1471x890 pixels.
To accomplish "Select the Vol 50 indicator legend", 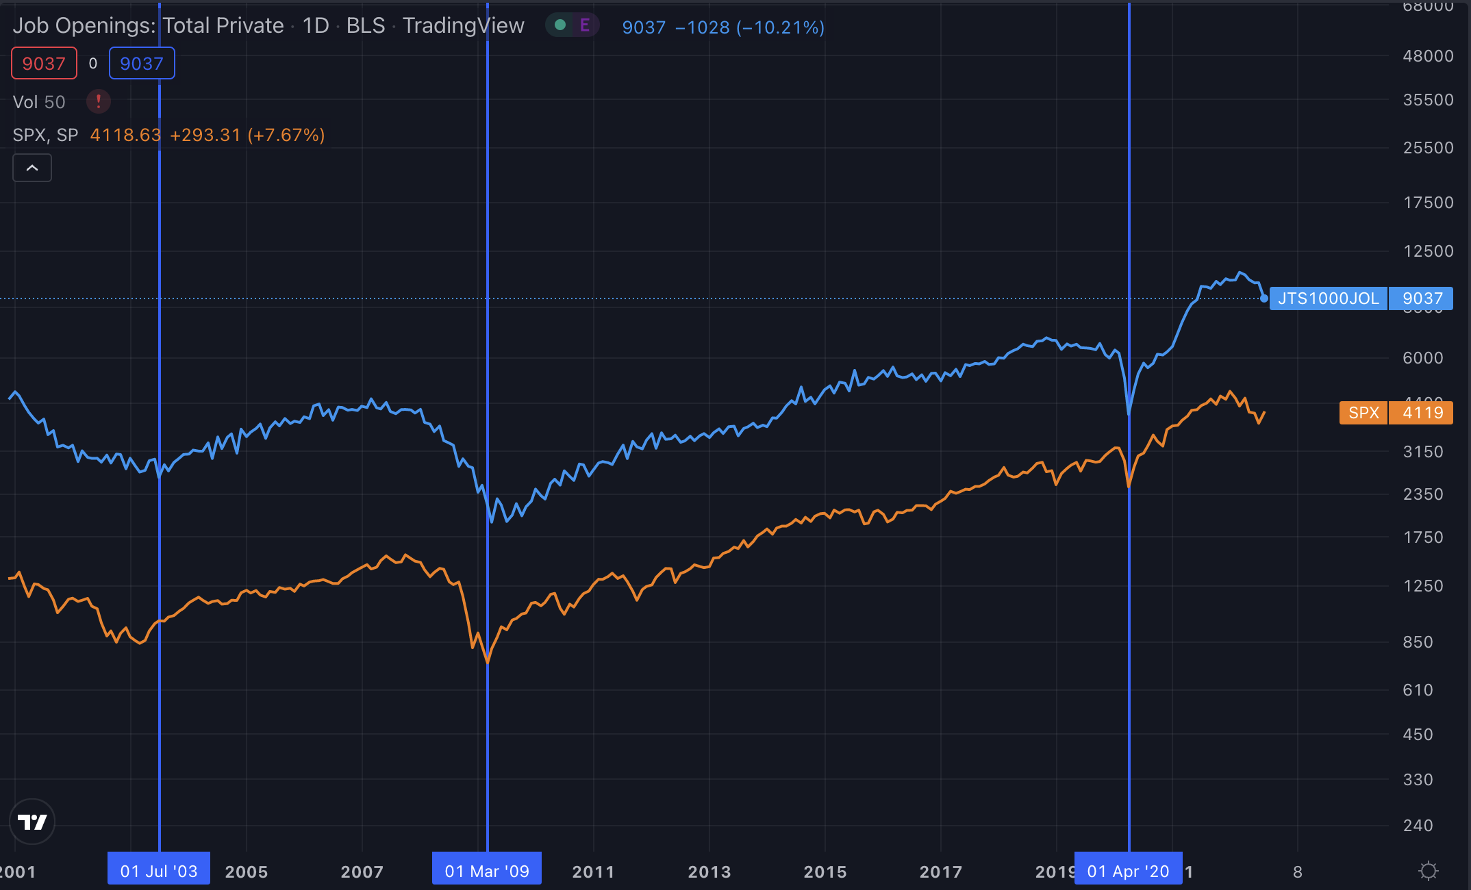I will (x=39, y=102).
